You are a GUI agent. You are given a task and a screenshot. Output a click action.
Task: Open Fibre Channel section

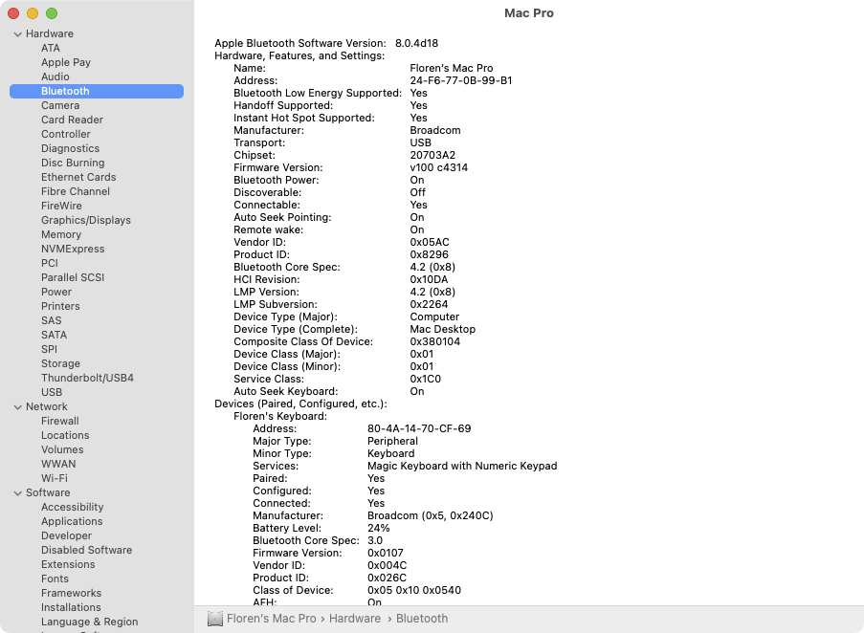(x=76, y=191)
